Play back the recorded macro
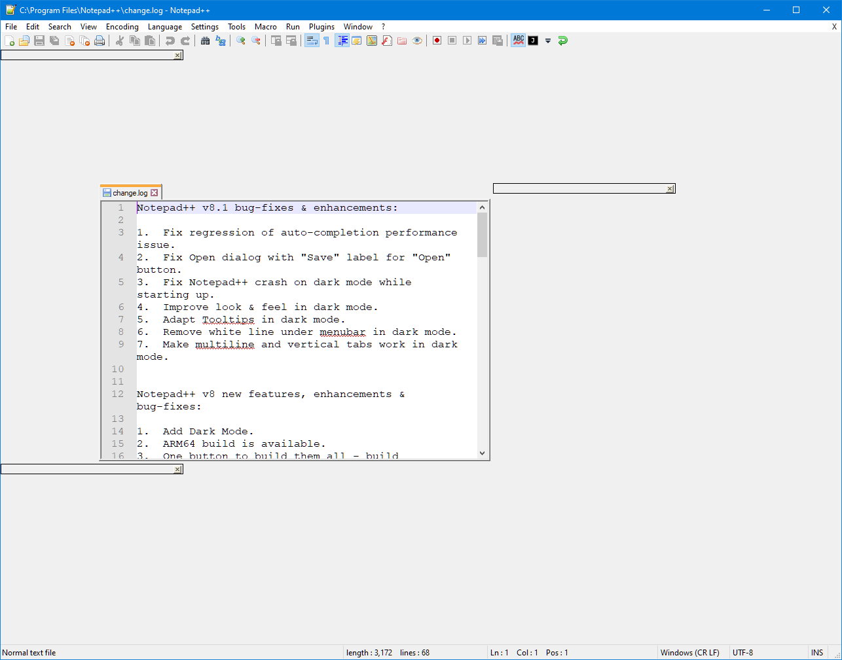 (467, 41)
